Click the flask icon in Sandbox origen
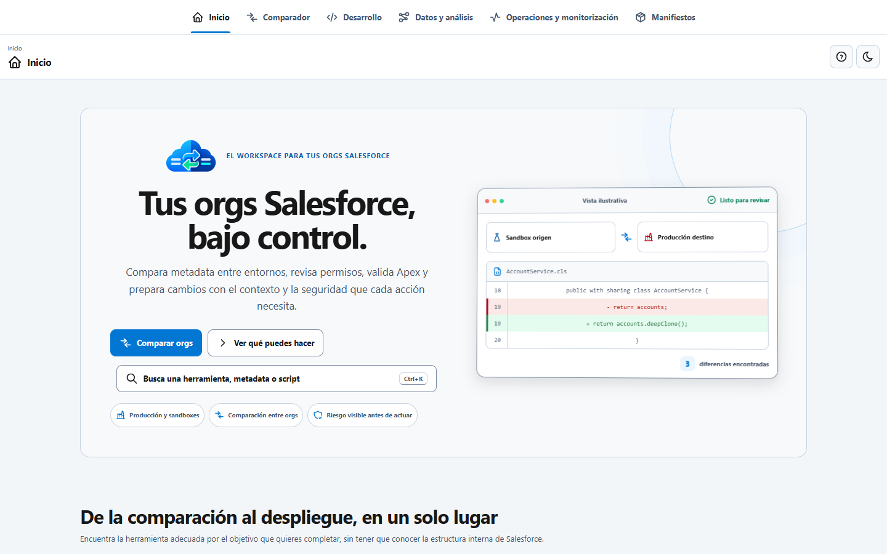The height and width of the screenshot is (554, 887). click(497, 237)
